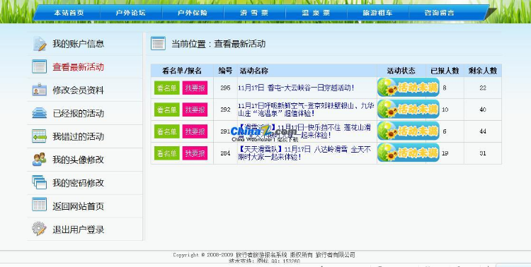The image size is (531, 267).
Task: Open 咨询留言 navigation item
Action: [439, 13]
